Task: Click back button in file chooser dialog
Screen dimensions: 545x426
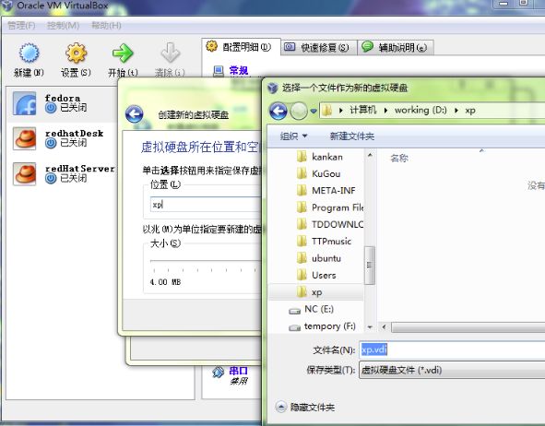Action: pyautogui.click(x=278, y=111)
